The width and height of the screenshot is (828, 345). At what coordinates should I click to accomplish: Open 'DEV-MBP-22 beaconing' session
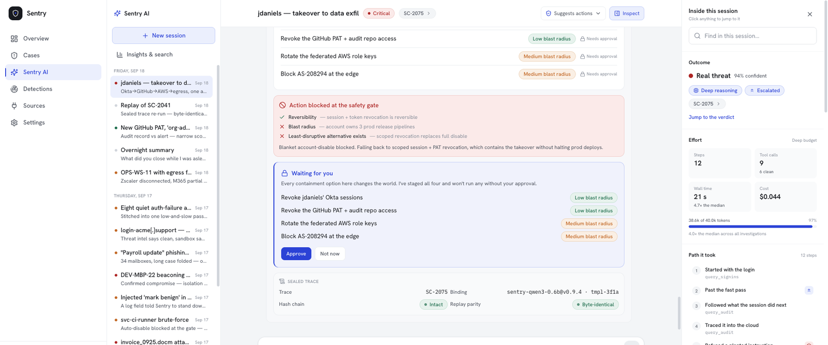pos(161,279)
